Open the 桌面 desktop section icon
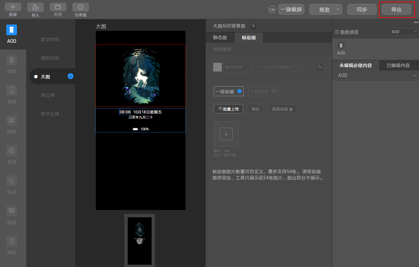 click(x=12, y=90)
